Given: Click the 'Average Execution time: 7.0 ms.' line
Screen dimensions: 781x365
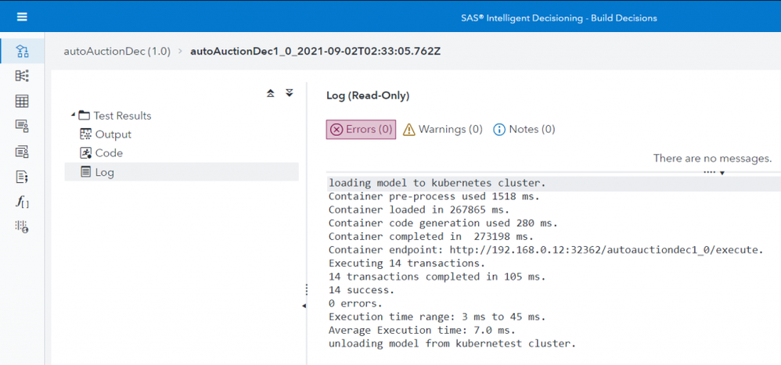Looking at the screenshot, I should coord(422,330).
